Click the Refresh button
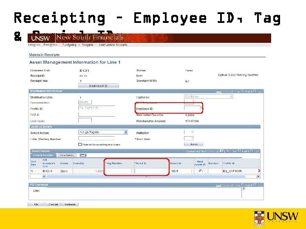 pos(70,204)
